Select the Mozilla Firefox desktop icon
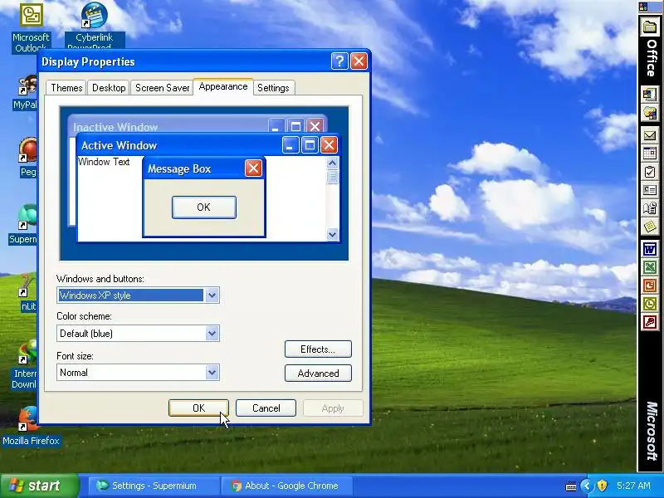This screenshot has height=498, width=664. point(31,427)
